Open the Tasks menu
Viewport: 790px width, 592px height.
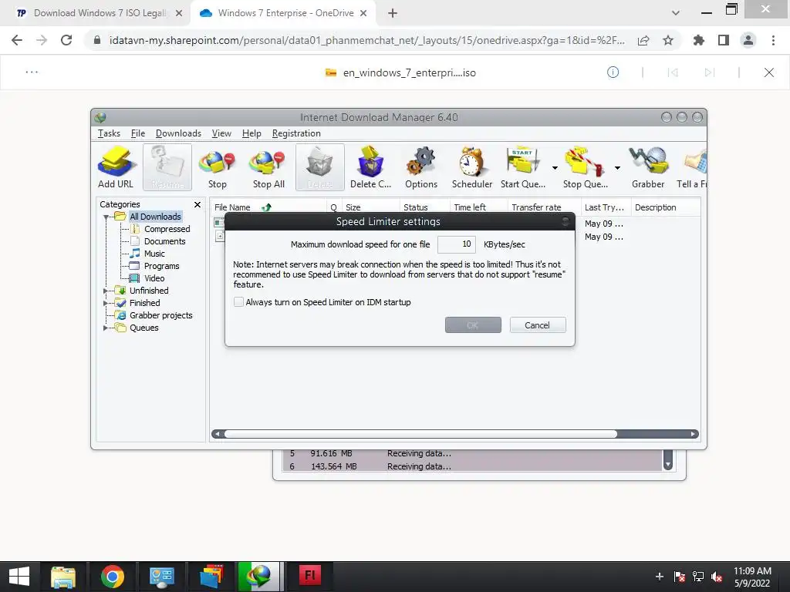click(109, 133)
